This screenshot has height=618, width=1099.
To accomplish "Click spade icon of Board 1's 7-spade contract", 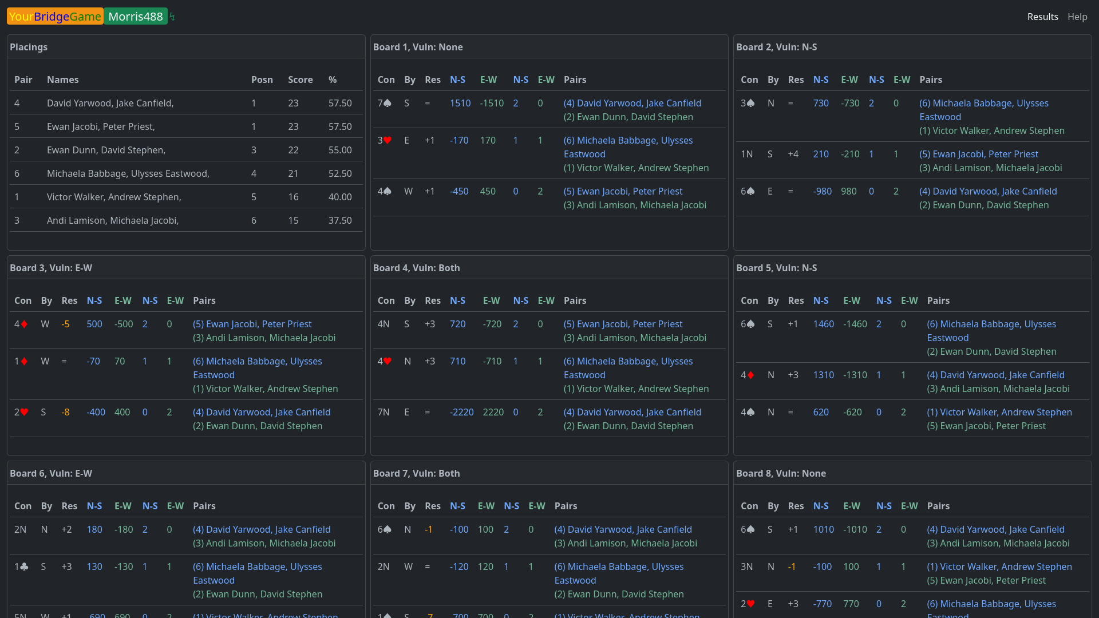I will click(x=388, y=103).
